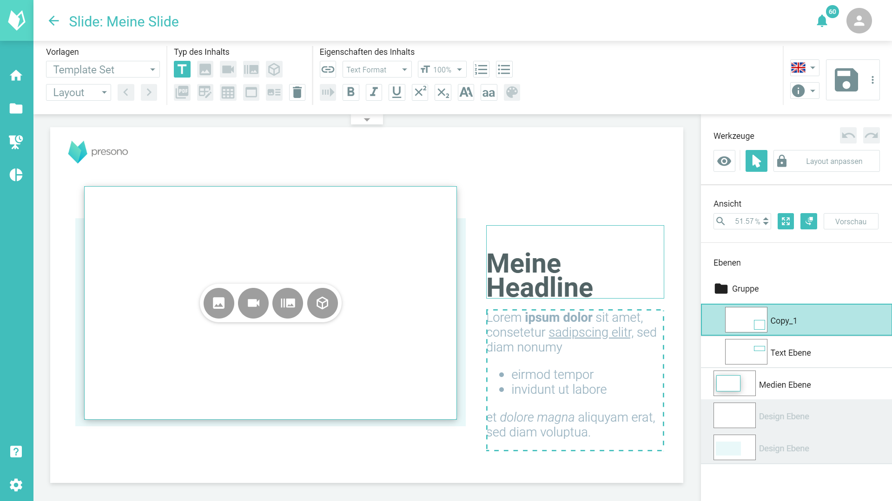Go to next layout
The image size is (892, 501).
(x=149, y=92)
